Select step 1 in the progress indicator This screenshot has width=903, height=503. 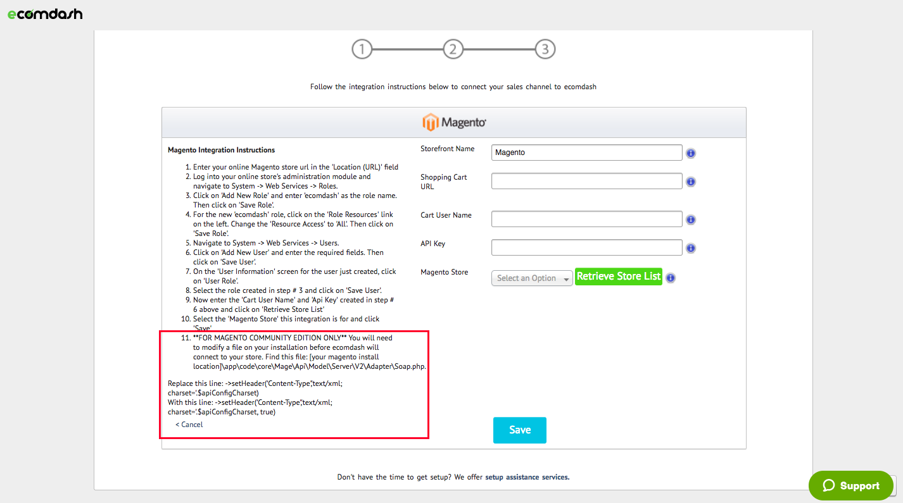pyautogui.click(x=362, y=49)
